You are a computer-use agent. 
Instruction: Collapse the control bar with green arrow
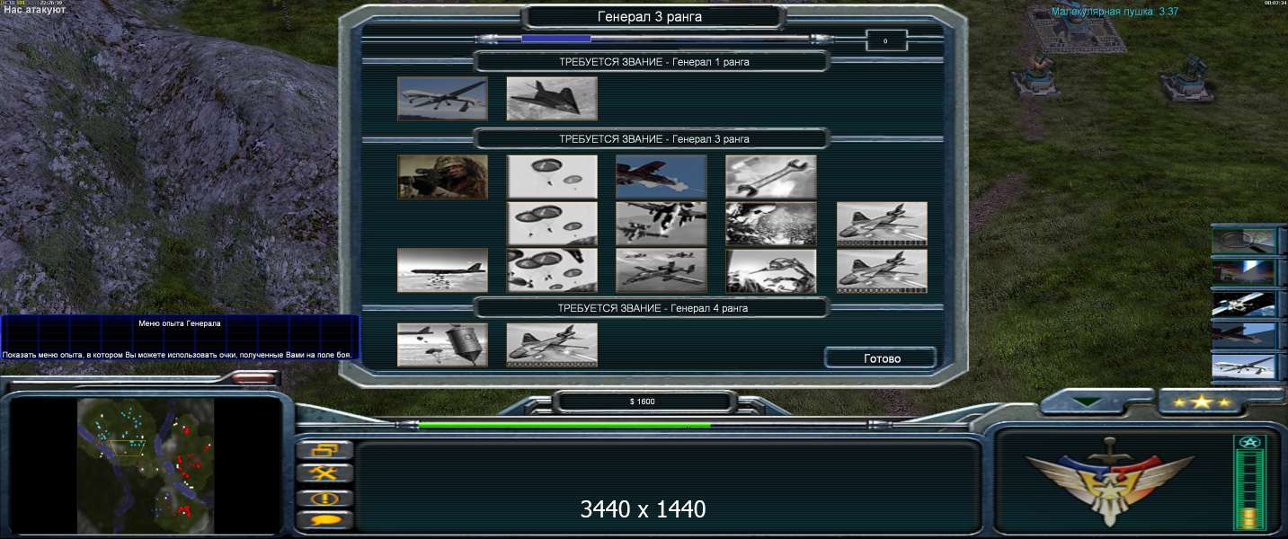(x=1088, y=402)
